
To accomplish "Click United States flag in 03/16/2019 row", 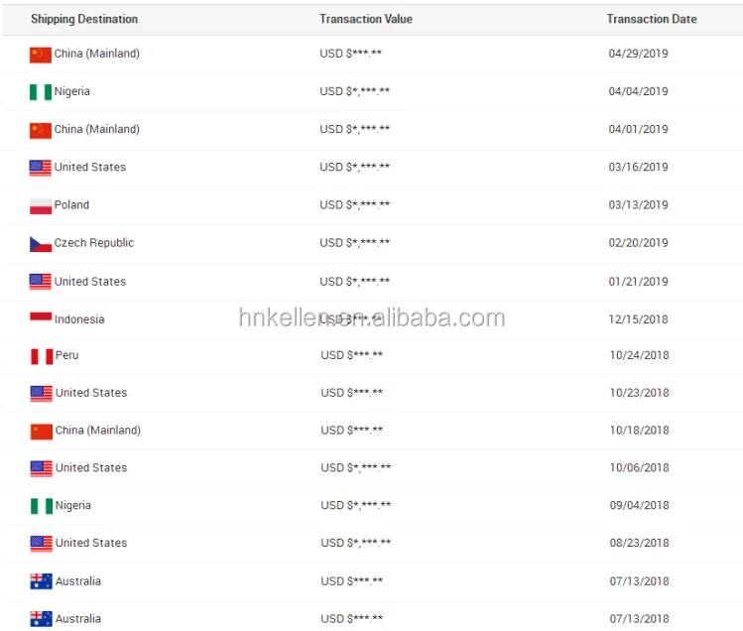I will click(x=41, y=168).
